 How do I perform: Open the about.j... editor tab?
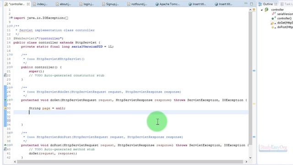pos(63,4)
